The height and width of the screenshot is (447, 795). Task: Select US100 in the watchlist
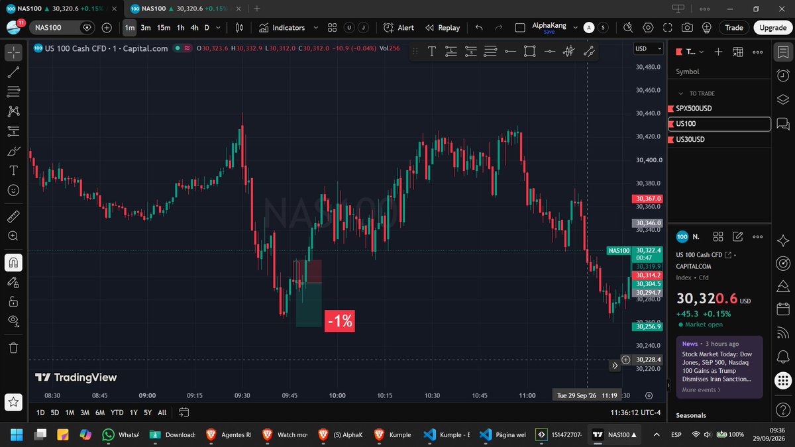click(x=719, y=124)
